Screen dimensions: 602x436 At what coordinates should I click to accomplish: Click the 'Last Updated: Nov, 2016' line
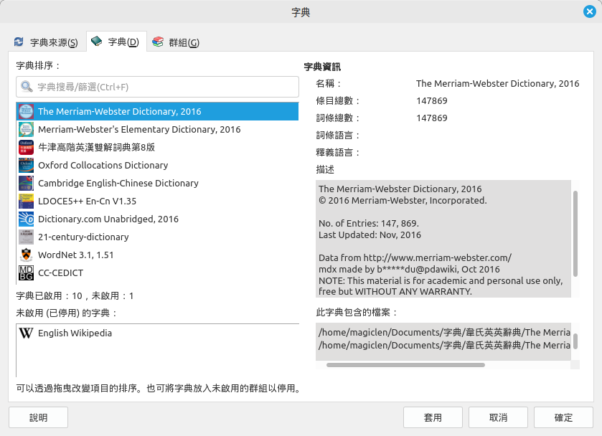pyautogui.click(x=370, y=235)
